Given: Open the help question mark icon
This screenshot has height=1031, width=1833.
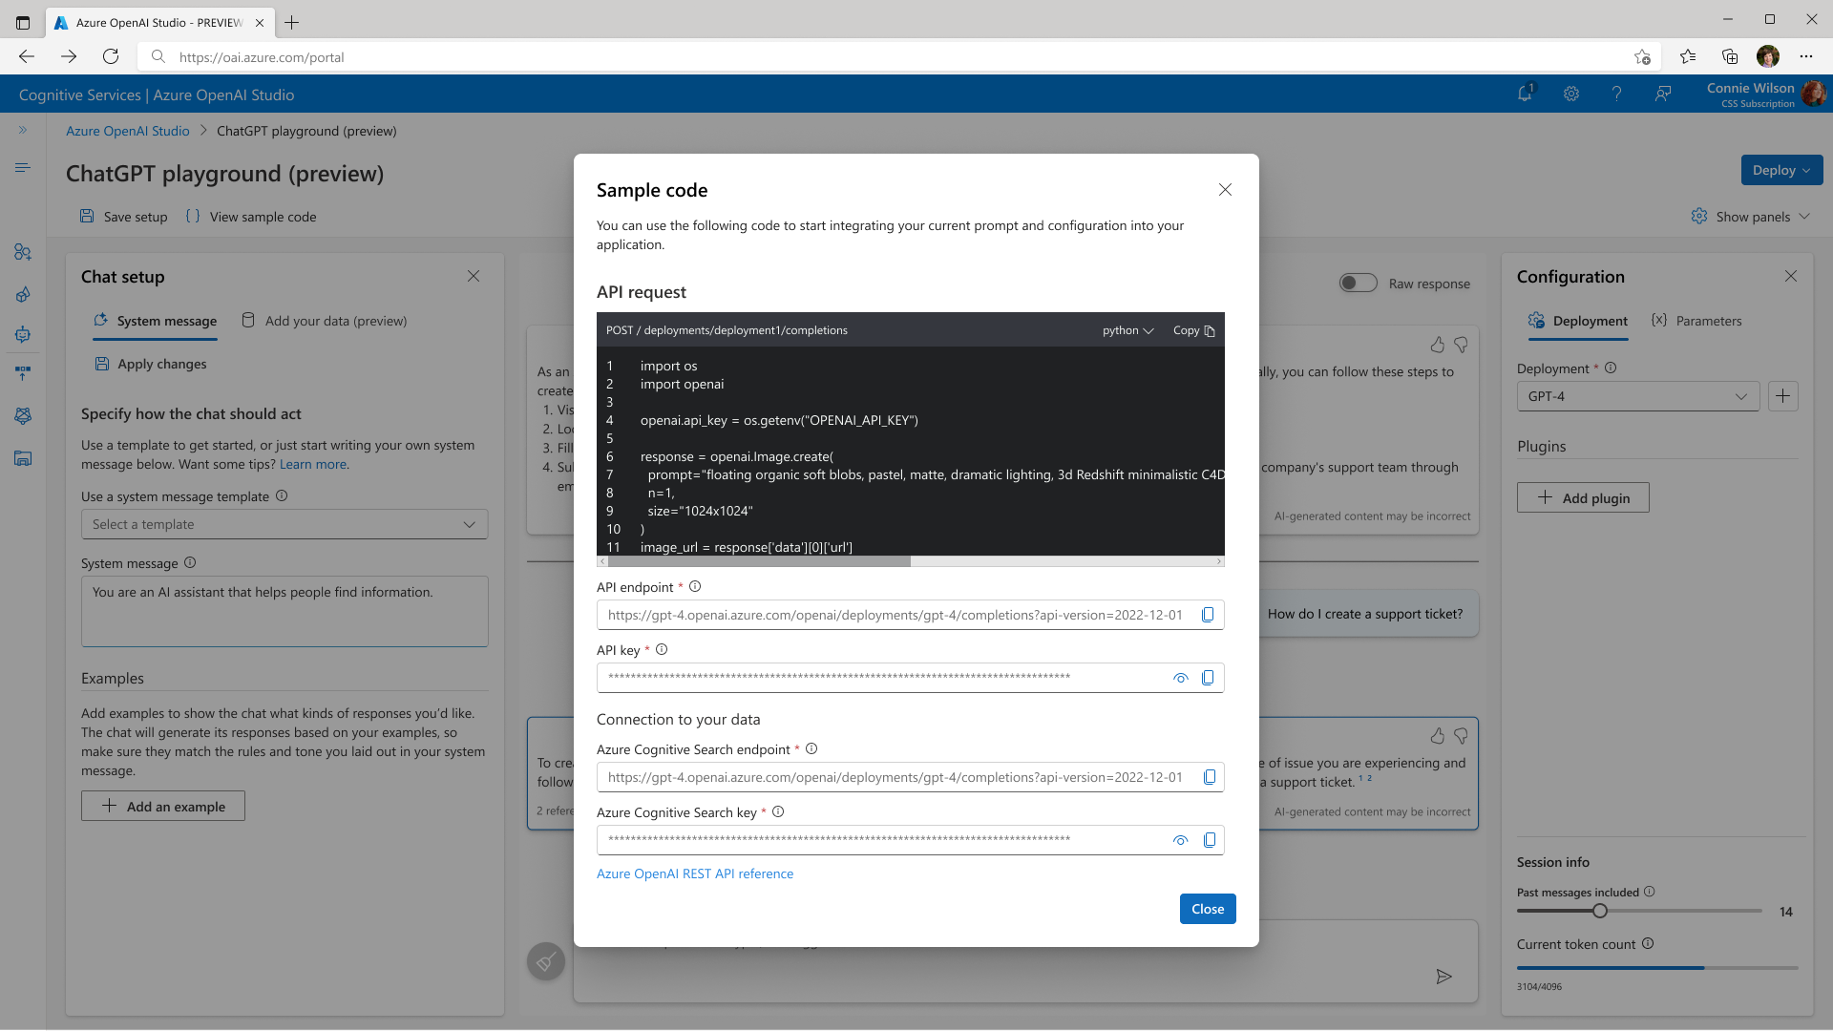Looking at the screenshot, I should click(1616, 94).
